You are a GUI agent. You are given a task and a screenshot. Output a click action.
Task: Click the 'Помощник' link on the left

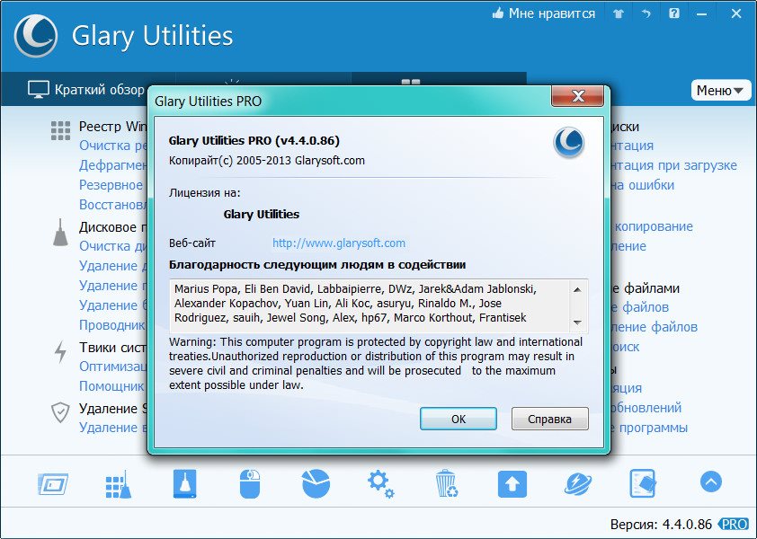point(111,386)
